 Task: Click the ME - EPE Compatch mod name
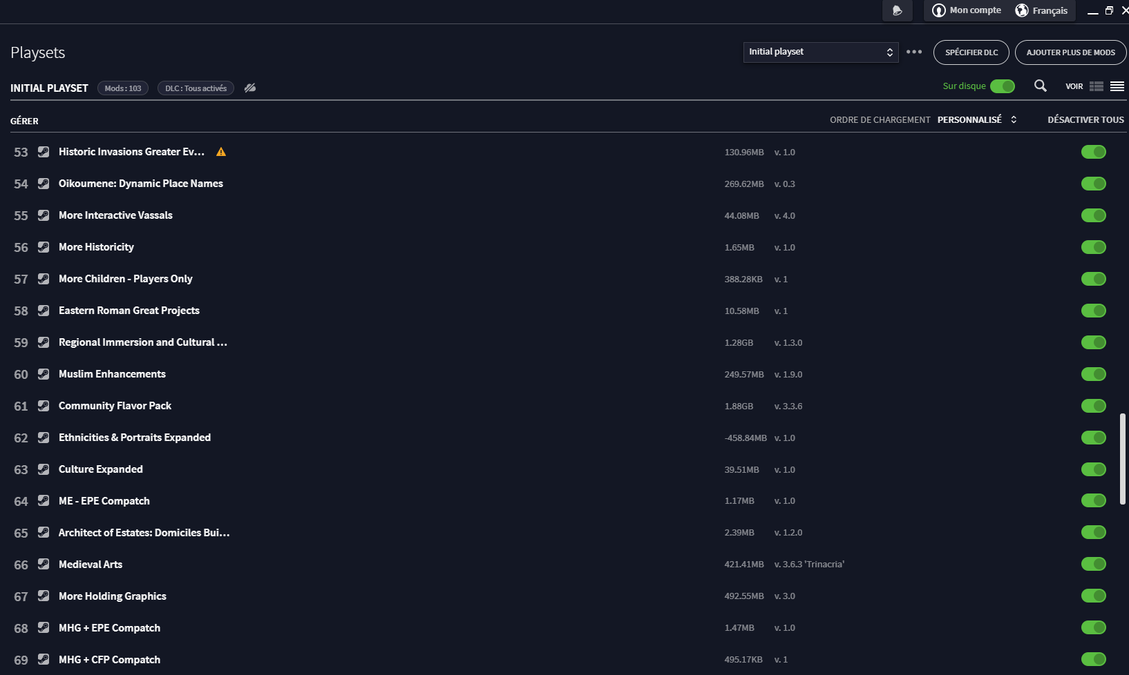point(104,500)
